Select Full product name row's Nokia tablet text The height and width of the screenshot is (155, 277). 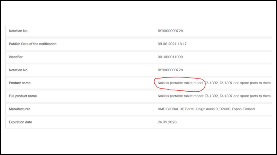[x=214, y=96]
